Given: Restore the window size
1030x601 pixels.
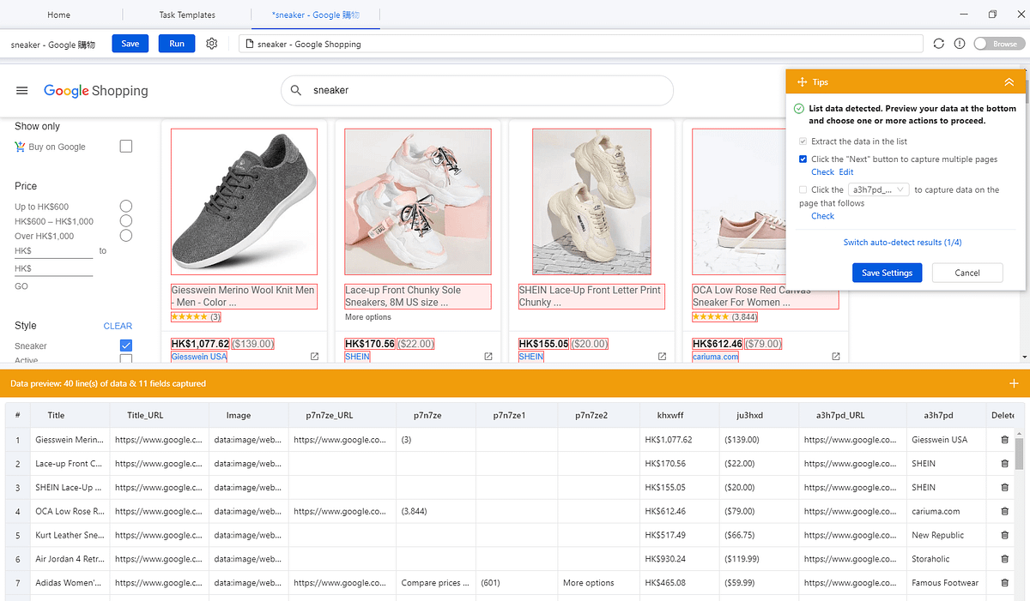Looking at the screenshot, I should pyautogui.click(x=992, y=14).
